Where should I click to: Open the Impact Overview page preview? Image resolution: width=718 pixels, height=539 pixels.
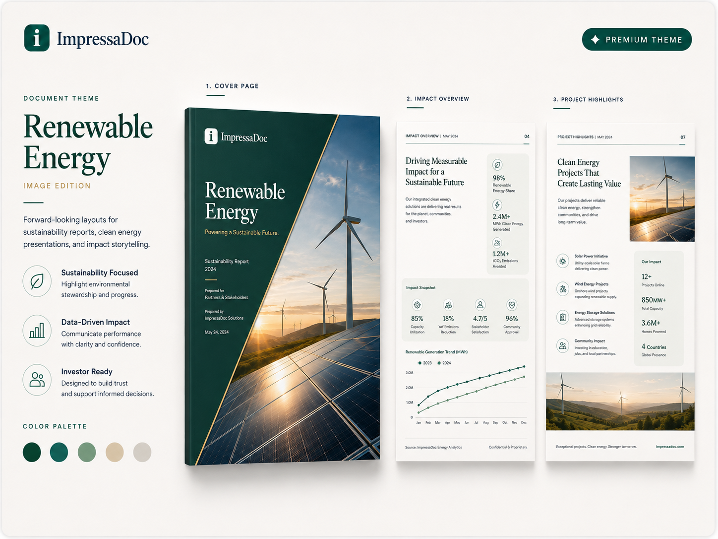coord(466,292)
